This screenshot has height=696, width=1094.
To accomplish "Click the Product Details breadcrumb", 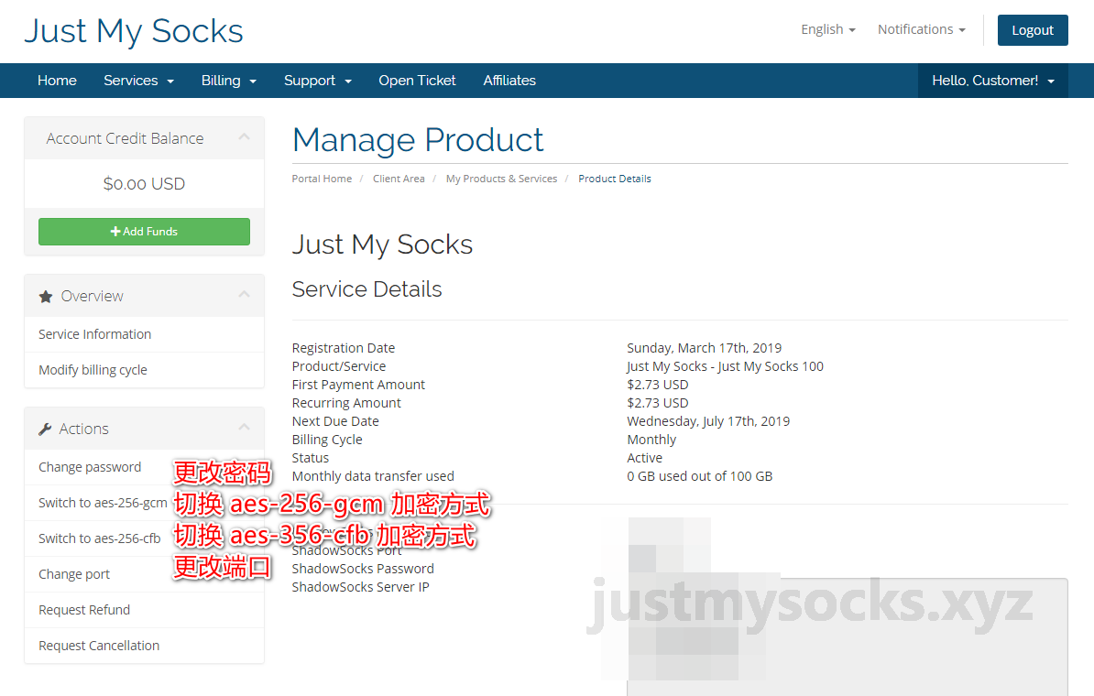I will tap(615, 179).
